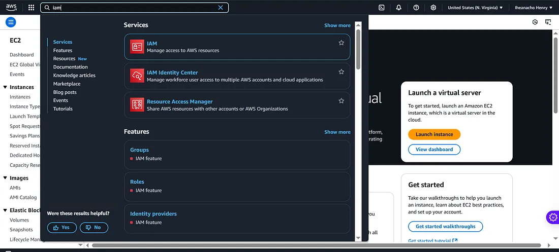Open Events in the EC2 sidebar

[17, 75]
